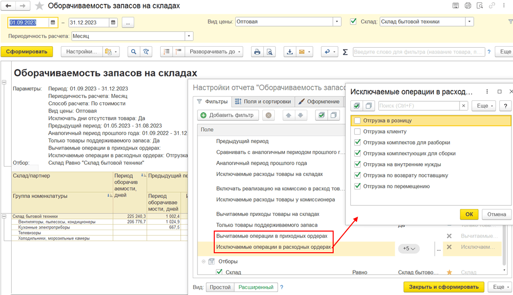
Task: Switch to the Оформление tab
Action: click(319, 102)
